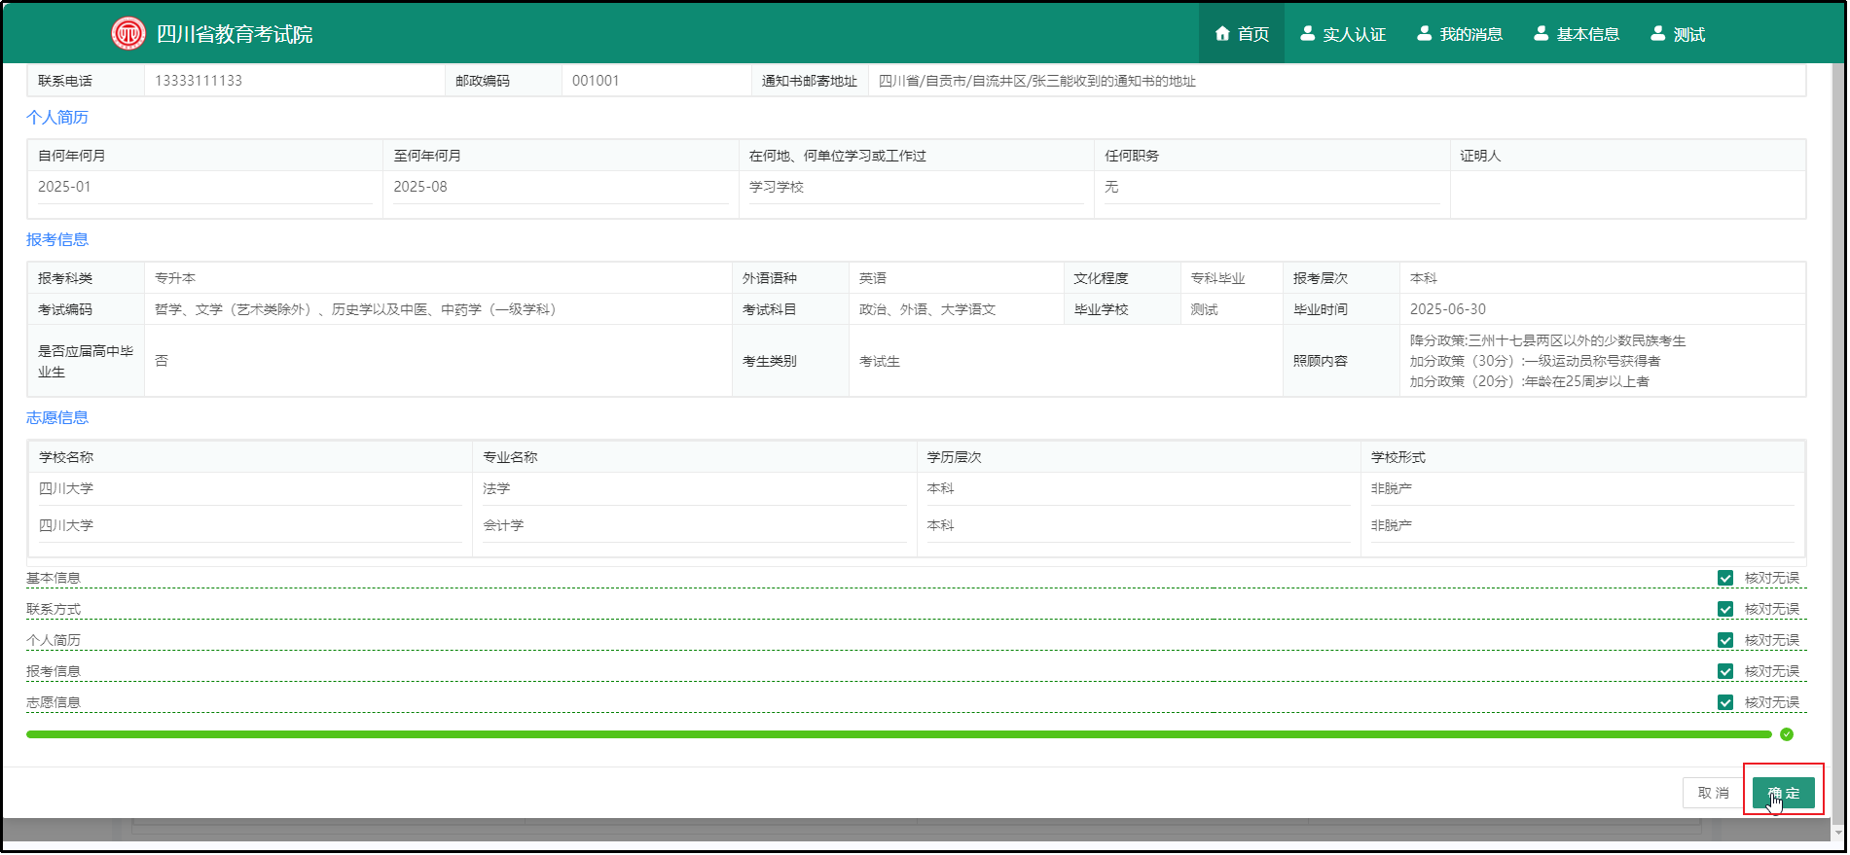
Task: Click 非脱产 in the 法学 row
Action: pos(1392,488)
